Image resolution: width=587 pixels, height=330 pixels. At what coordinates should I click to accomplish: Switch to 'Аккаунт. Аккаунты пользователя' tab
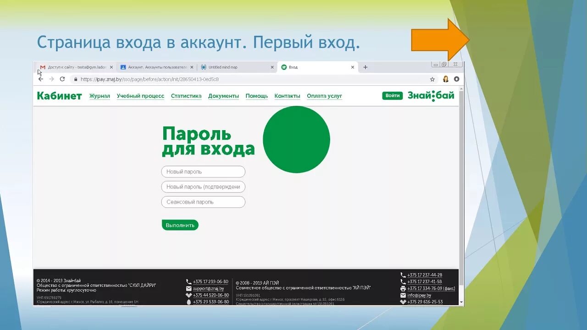[156, 67]
